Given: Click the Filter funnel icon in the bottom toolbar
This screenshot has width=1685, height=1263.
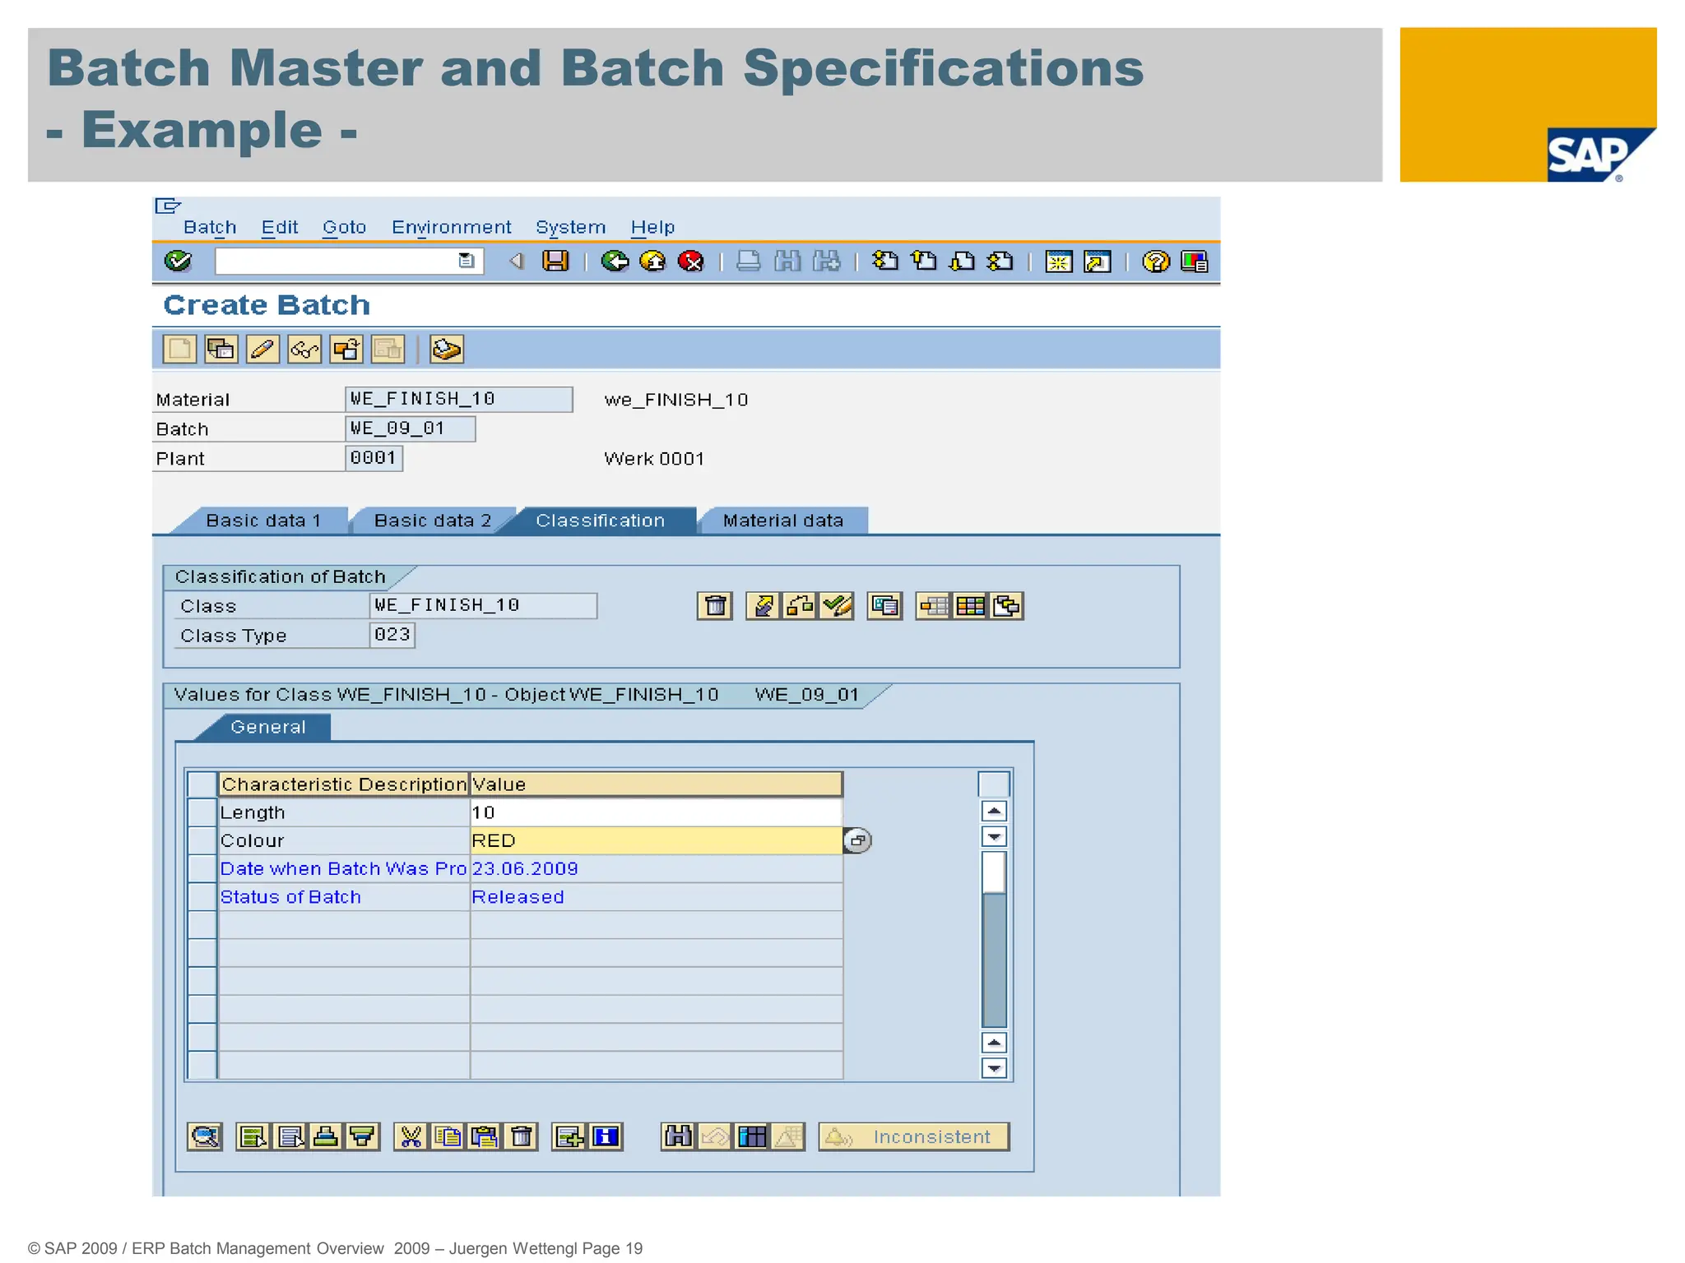Looking at the screenshot, I should pos(362,1136).
